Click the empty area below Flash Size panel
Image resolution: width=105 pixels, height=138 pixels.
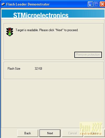click(x=52, y=103)
